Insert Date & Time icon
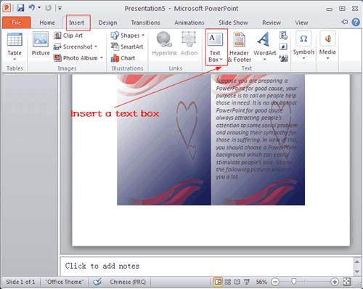 [x=283, y=36]
